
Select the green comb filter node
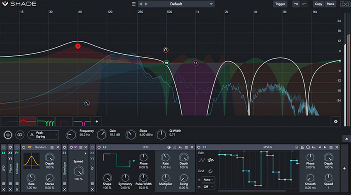166,63
